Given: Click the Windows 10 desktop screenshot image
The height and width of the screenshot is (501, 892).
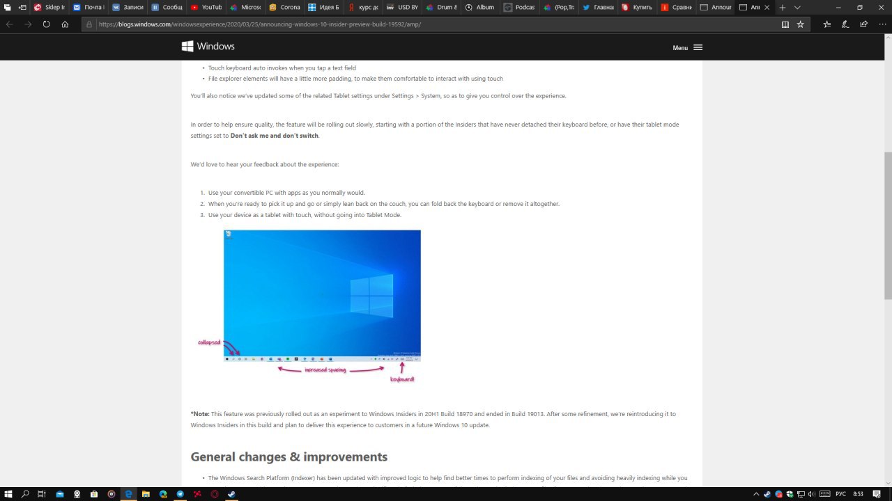Looking at the screenshot, I should 322,296.
